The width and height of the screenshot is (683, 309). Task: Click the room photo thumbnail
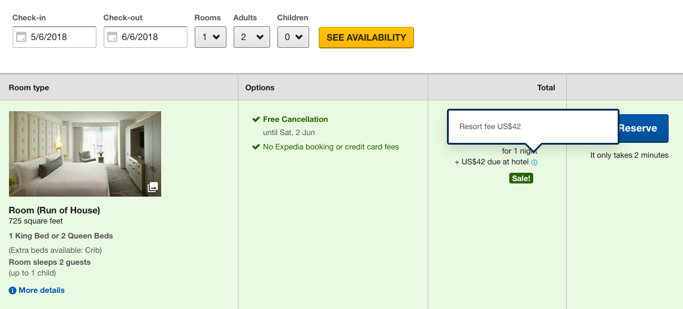click(x=84, y=154)
